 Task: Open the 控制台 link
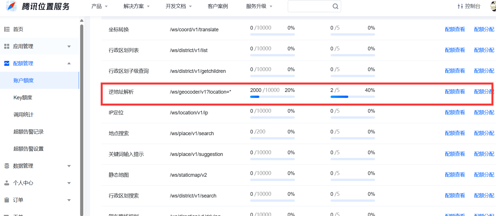pyautogui.click(x=473, y=6)
